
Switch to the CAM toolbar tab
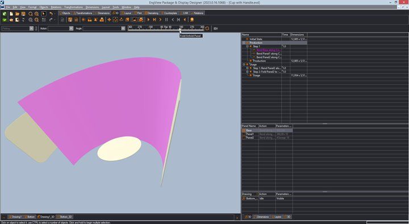tap(184, 13)
